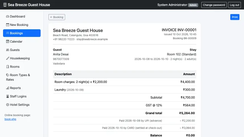The image size is (244, 137).
Task: Click the hotel building logo icon
Action: pyautogui.click(x=5, y=5)
